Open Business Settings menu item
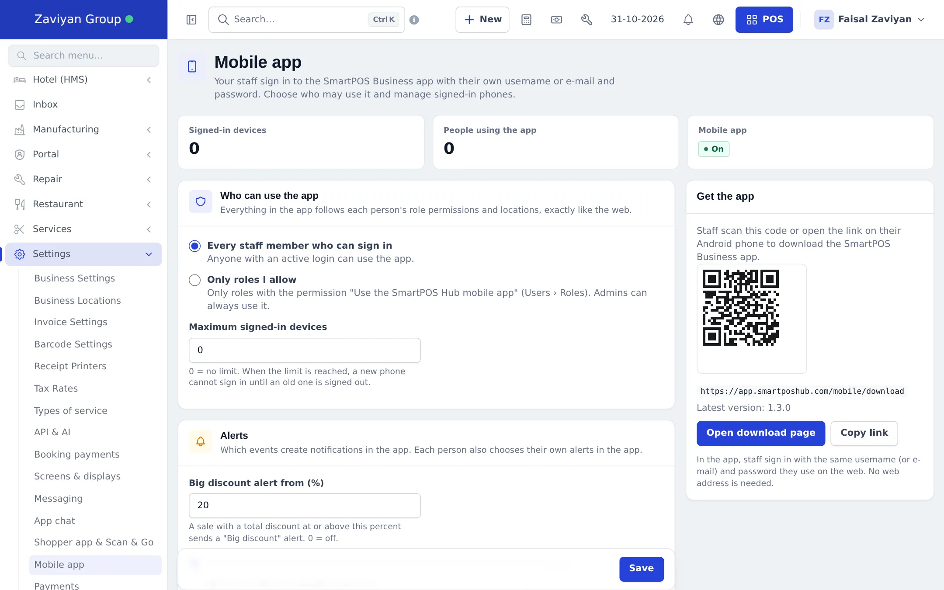The width and height of the screenshot is (944, 590). (75, 278)
